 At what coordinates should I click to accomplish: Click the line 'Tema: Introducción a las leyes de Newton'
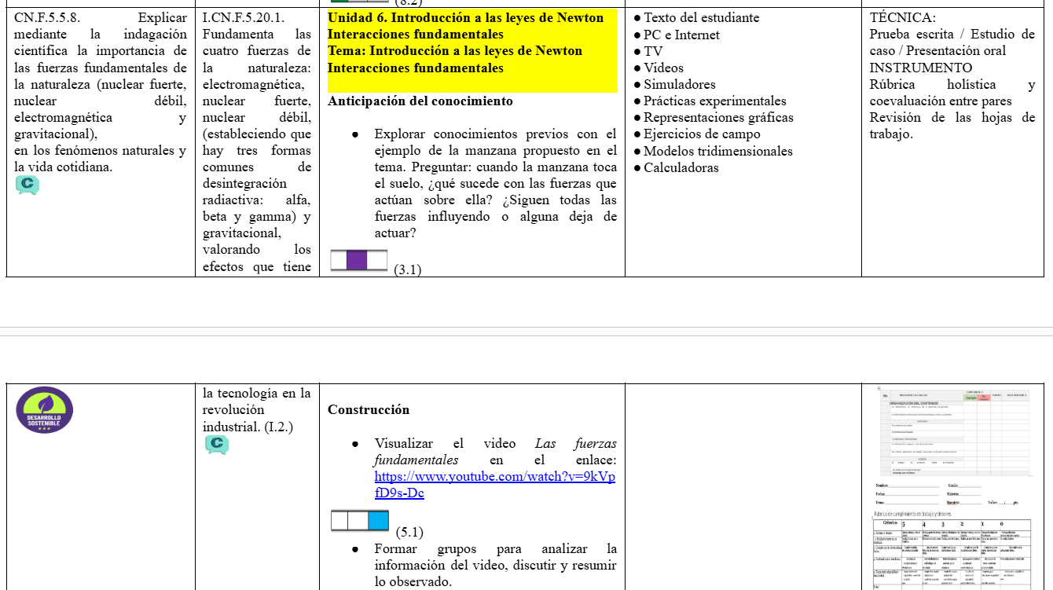coord(455,51)
